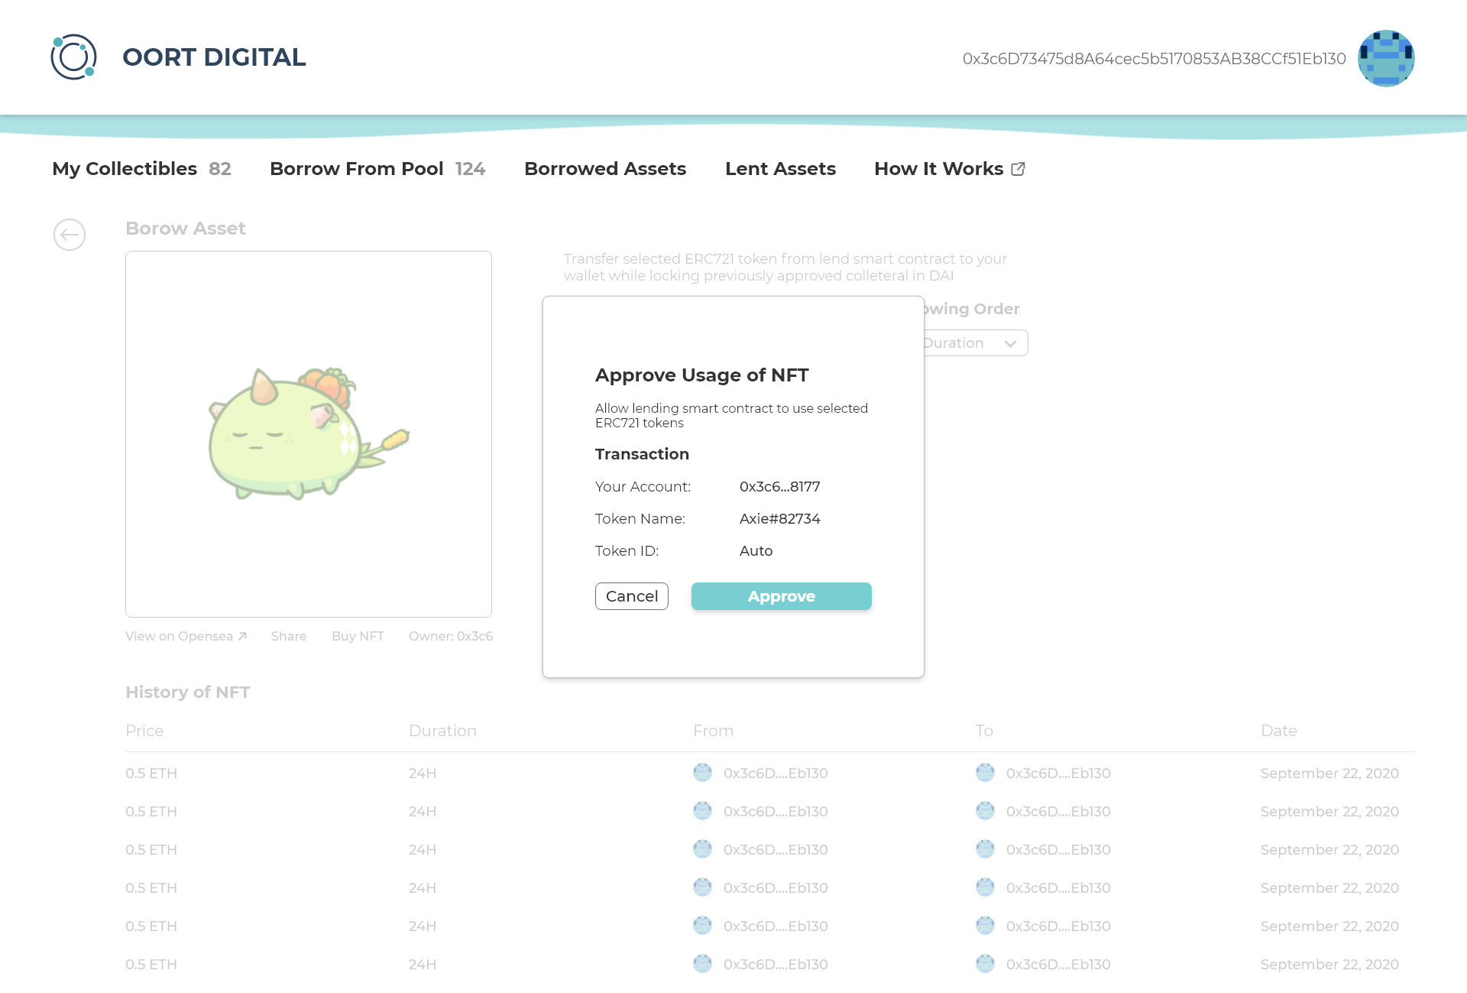Click the Share link

(x=289, y=636)
